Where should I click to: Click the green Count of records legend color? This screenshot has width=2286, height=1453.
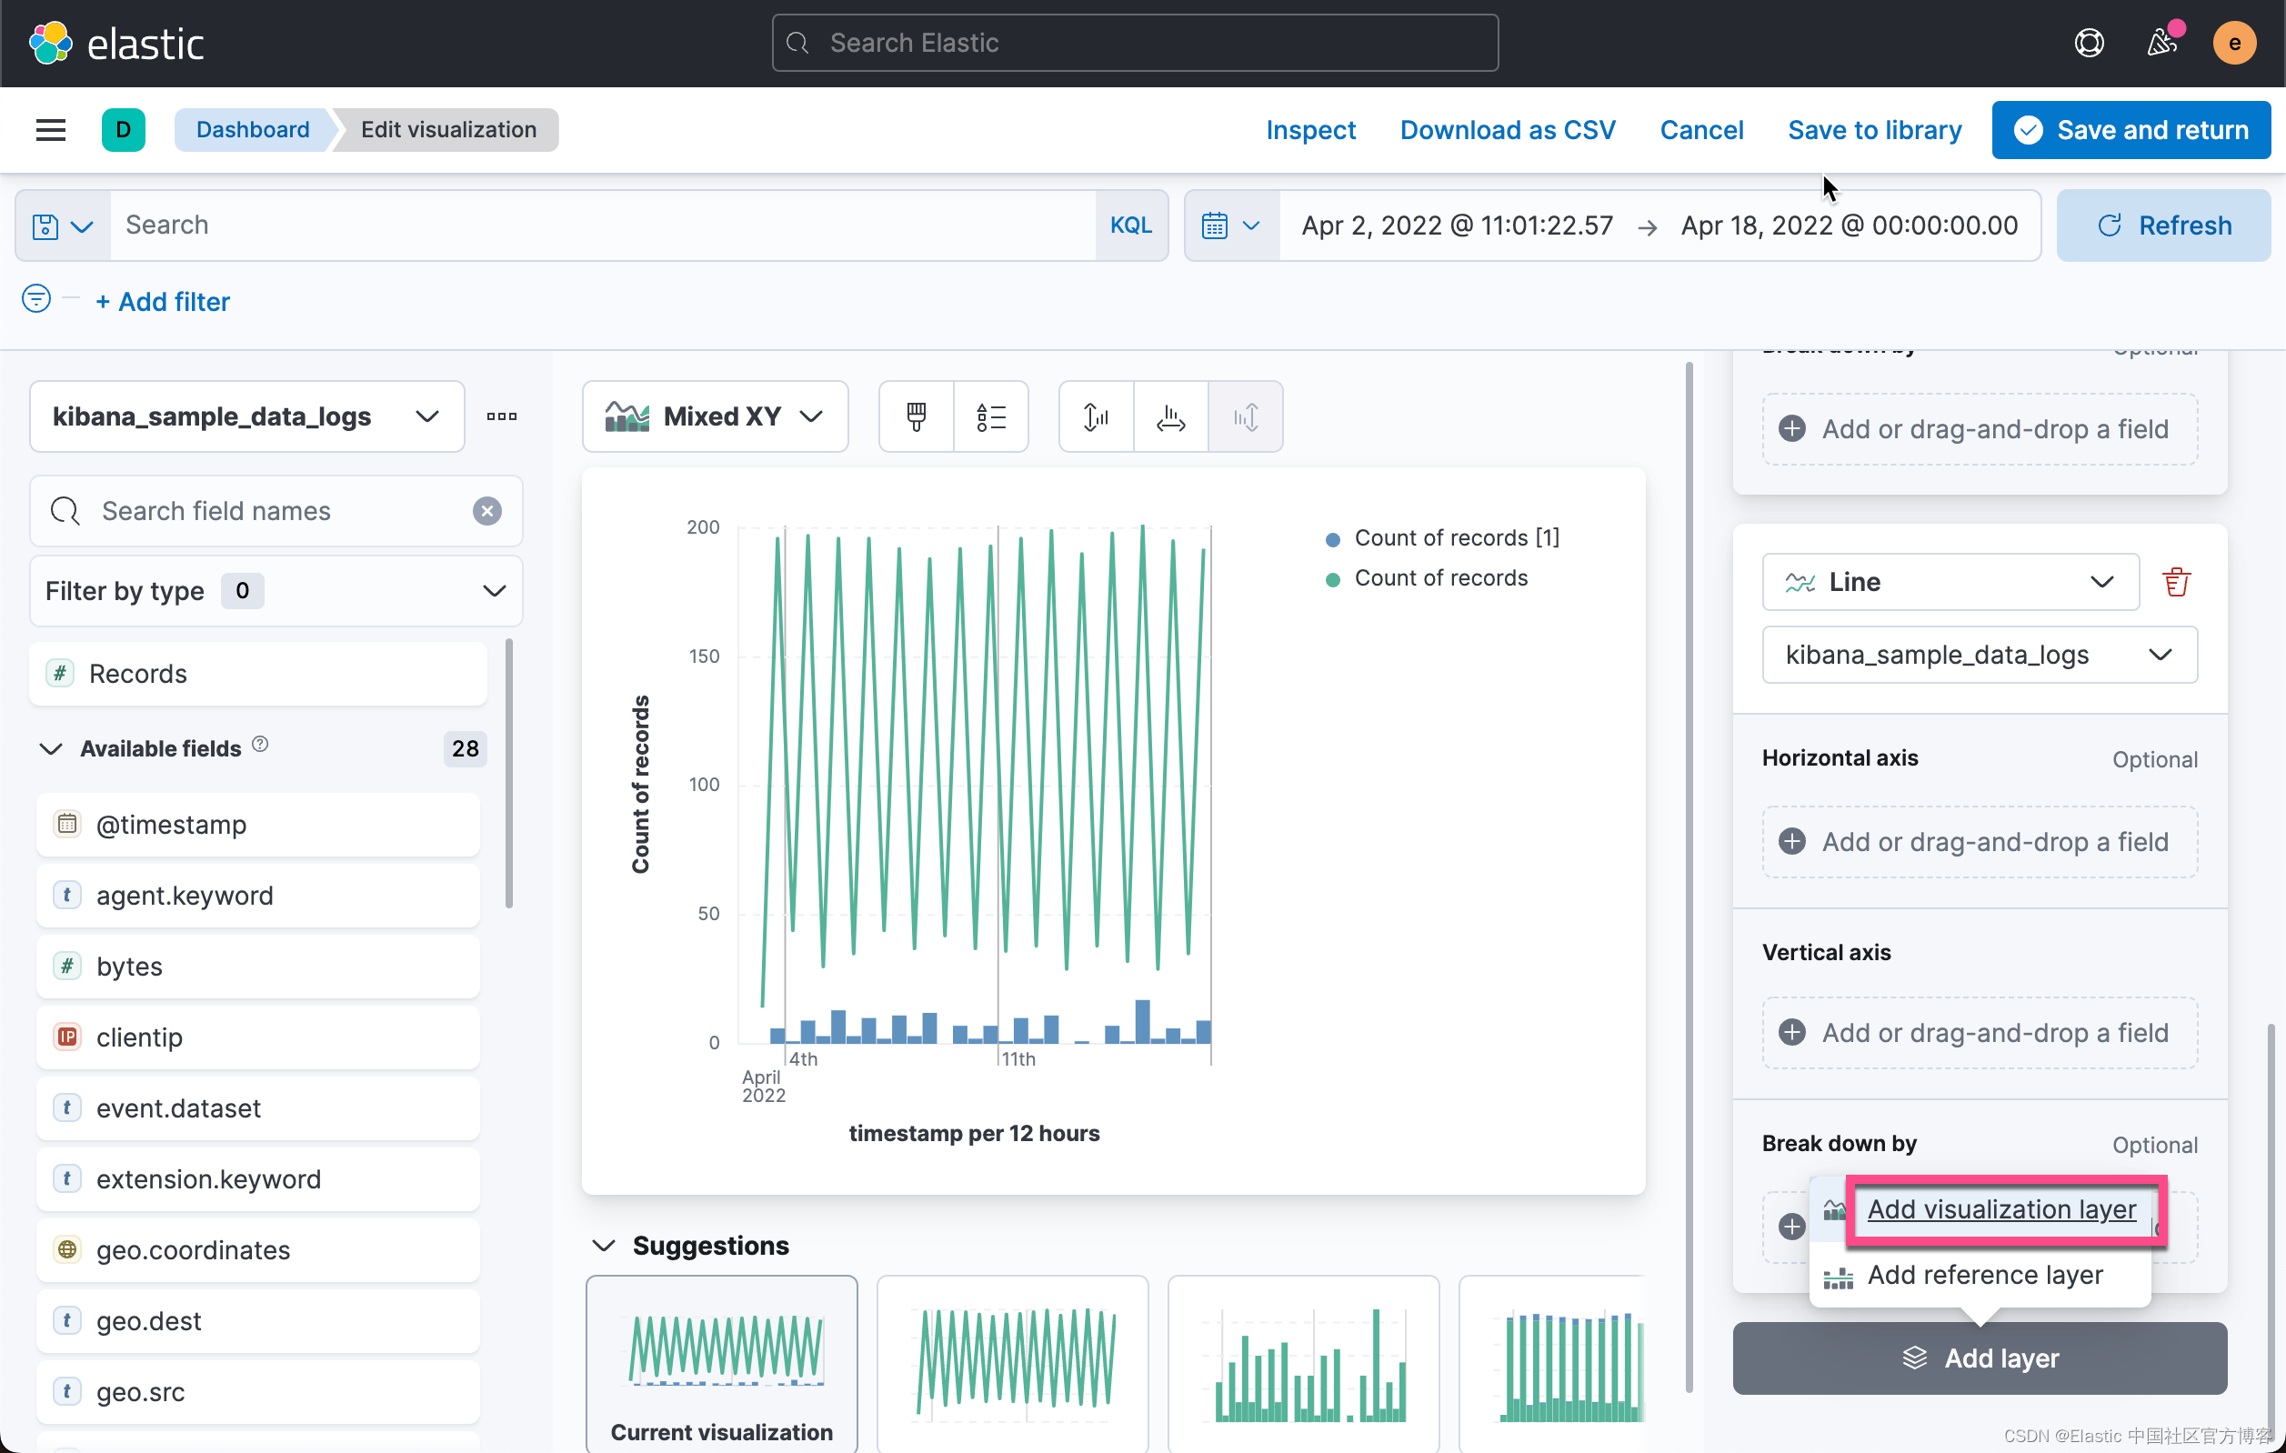click(1332, 579)
